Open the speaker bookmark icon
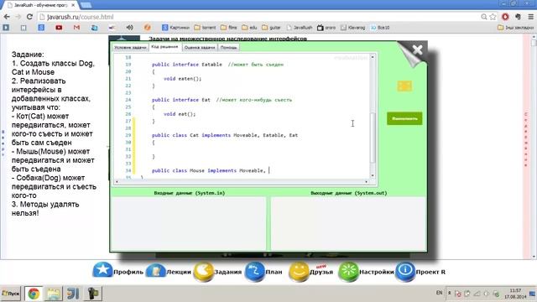Image resolution: width=537 pixels, height=302 pixels. (129, 28)
